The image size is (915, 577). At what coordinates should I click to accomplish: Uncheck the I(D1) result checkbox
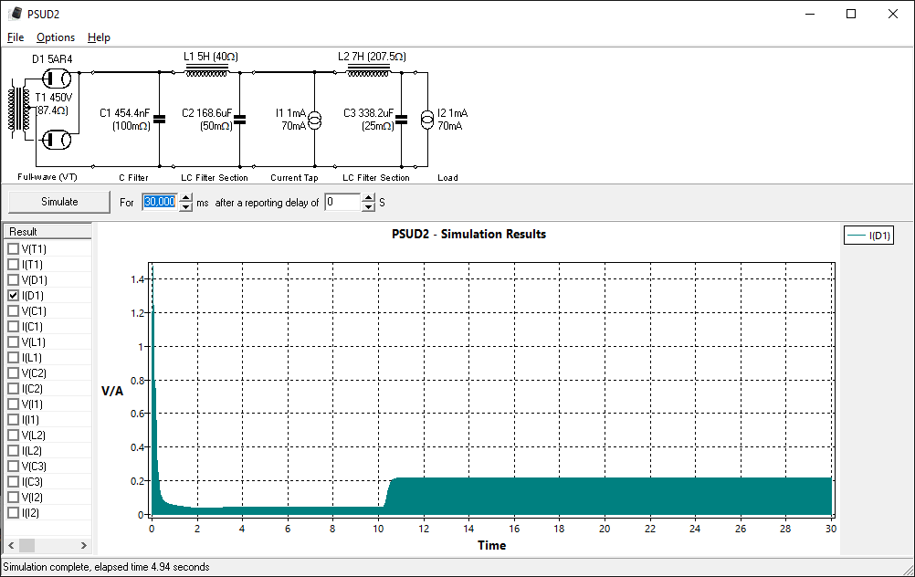13,295
